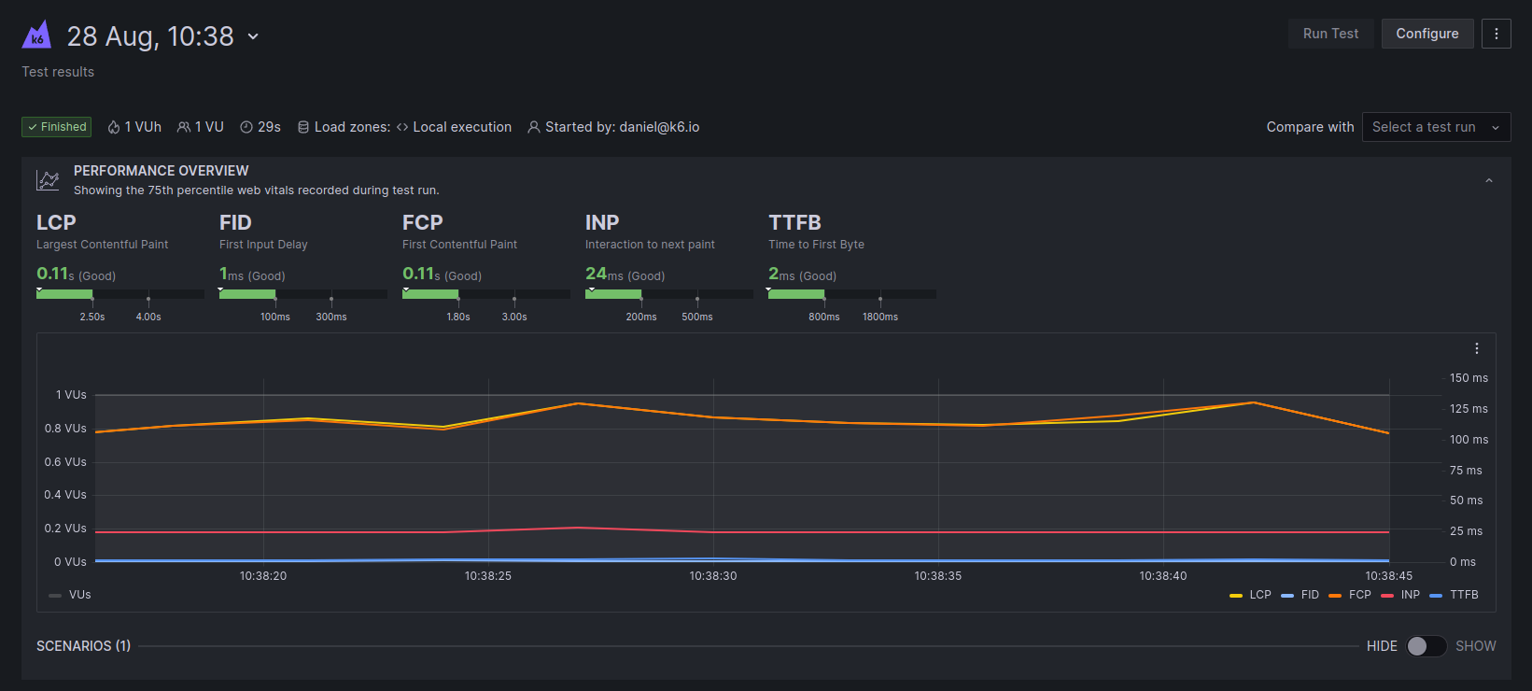Toggle the LCP series in legend
The width and height of the screenshot is (1532, 691).
(1251, 595)
